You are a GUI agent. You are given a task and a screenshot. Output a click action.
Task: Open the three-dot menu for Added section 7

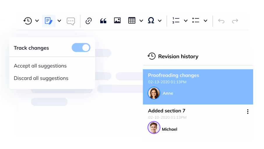(248, 111)
